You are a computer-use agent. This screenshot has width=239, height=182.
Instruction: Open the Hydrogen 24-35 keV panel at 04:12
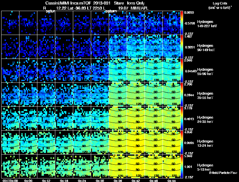tap(46, 119)
